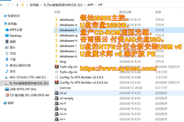The width and height of the screenshot is (184, 122).
Task: Click 2024/8/16 8:16 date of lang folder
Action: point(130,62)
